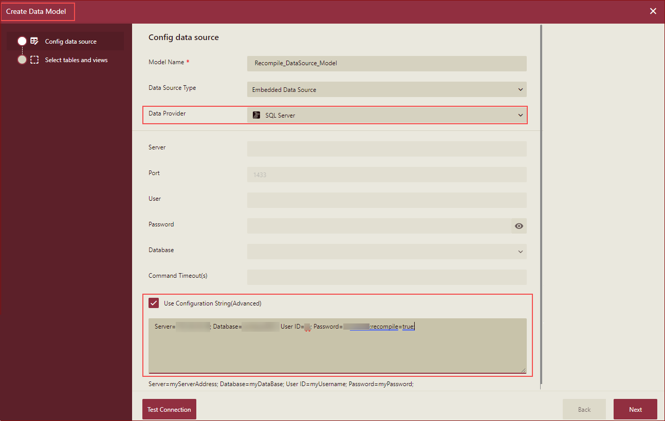
Task: Click the Config data source step icon
Action: click(x=34, y=41)
